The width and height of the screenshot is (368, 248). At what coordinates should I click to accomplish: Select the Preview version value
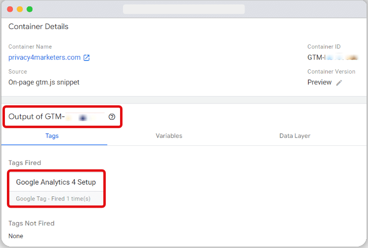coord(319,83)
